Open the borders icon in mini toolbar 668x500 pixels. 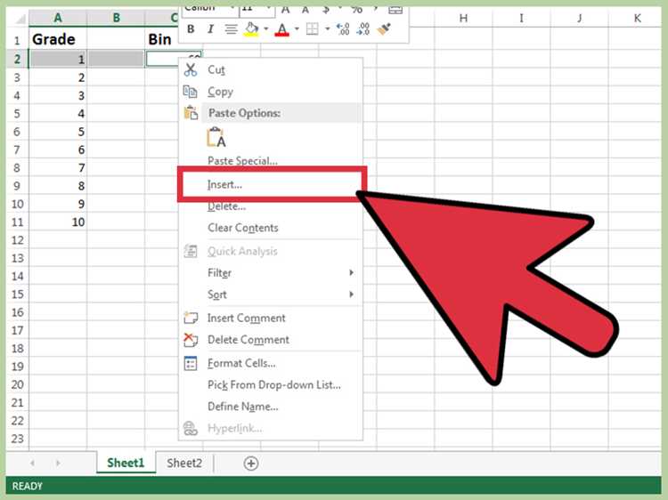pos(313,29)
